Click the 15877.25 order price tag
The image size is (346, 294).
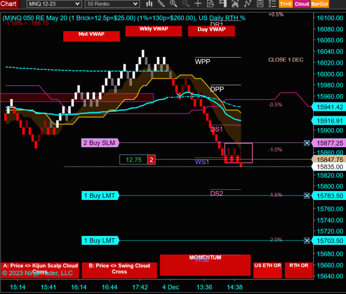coord(328,143)
